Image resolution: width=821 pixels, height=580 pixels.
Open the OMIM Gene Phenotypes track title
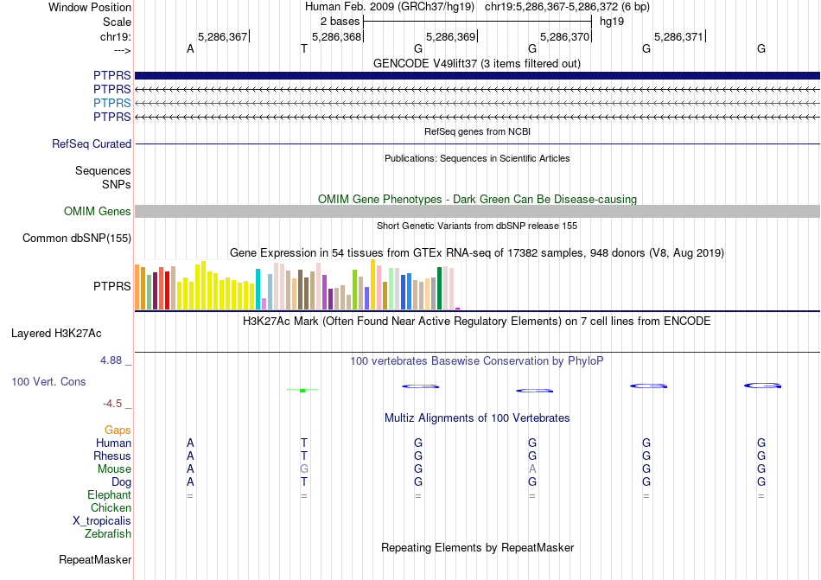tap(477, 199)
